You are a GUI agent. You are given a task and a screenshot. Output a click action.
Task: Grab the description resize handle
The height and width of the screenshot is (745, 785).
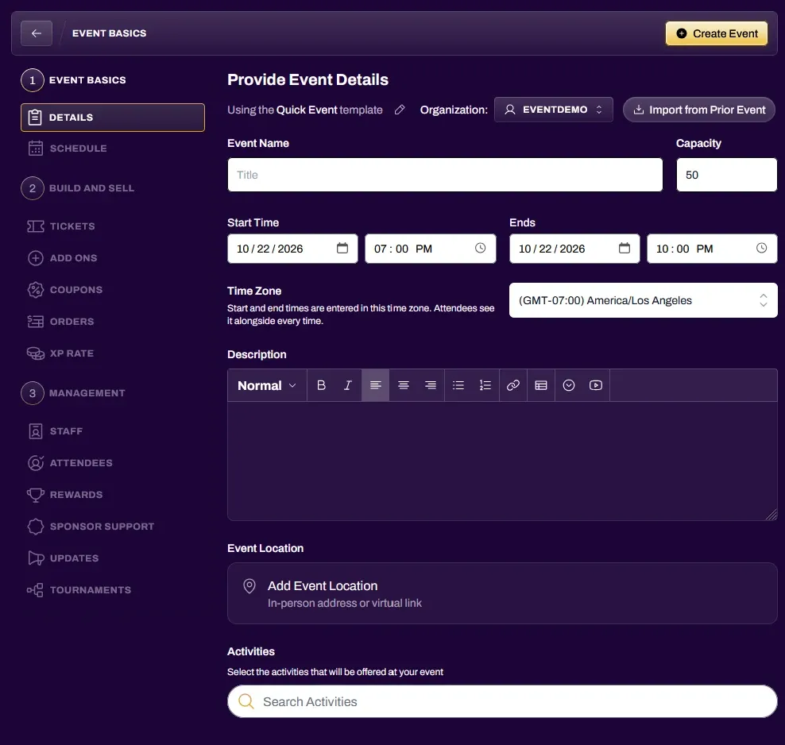[x=771, y=515]
